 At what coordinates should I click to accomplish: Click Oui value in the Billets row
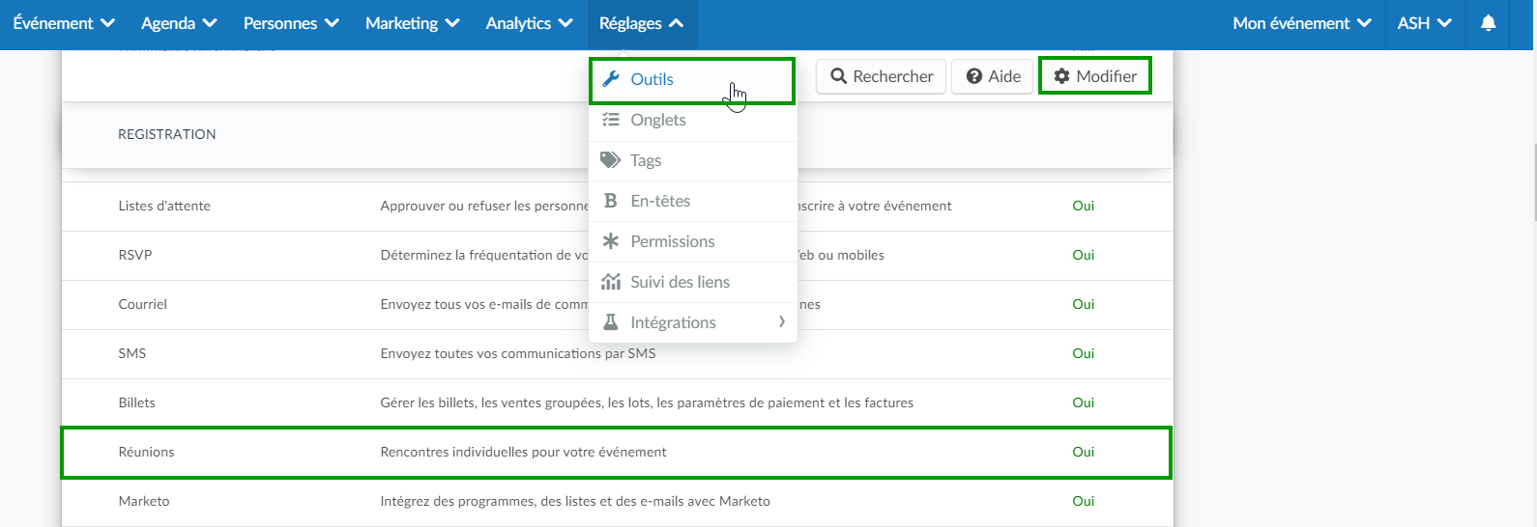click(1084, 402)
